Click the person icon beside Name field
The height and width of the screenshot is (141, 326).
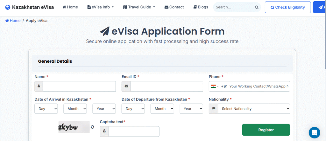click(39, 86)
